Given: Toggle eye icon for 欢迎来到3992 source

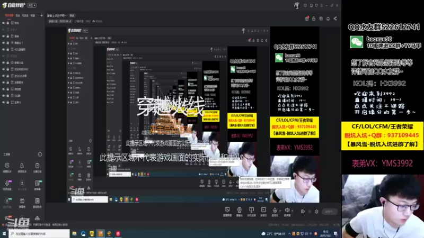Looking at the screenshot, I should click(x=4, y=69).
